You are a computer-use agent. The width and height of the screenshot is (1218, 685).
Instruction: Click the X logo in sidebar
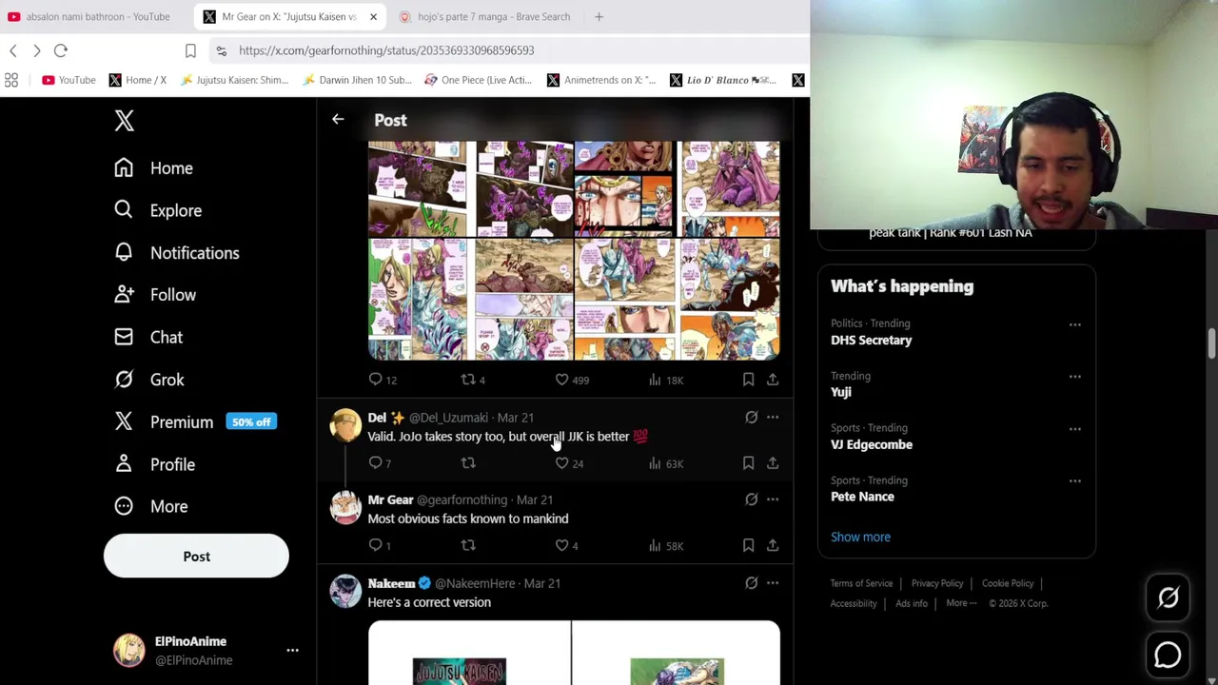click(124, 121)
